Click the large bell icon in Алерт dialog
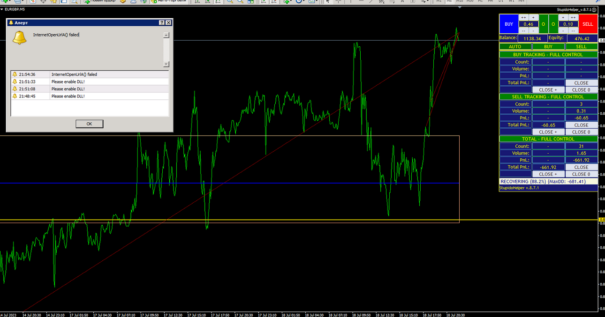The width and height of the screenshot is (605, 317). click(19, 38)
